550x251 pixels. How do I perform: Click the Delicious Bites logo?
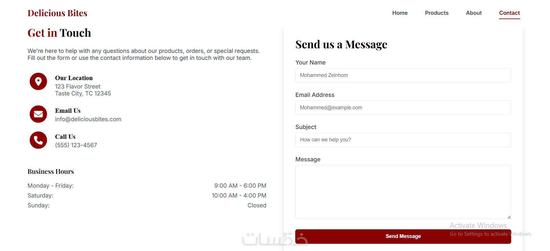(x=57, y=13)
